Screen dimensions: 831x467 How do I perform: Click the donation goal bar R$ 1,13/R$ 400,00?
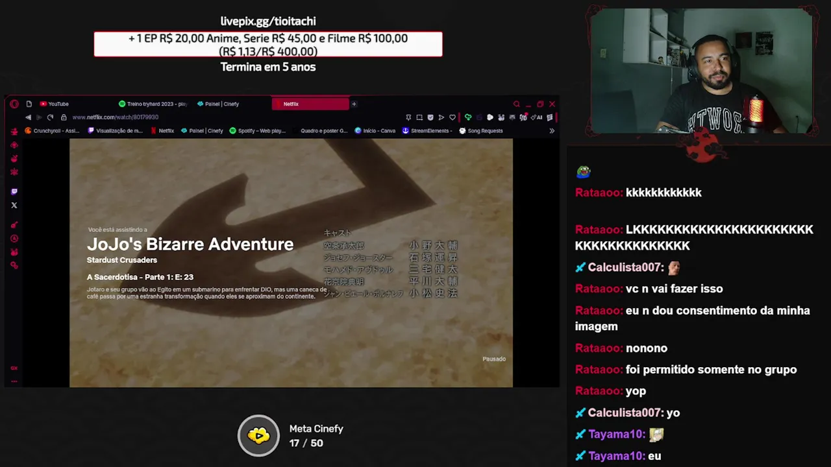point(268,44)
